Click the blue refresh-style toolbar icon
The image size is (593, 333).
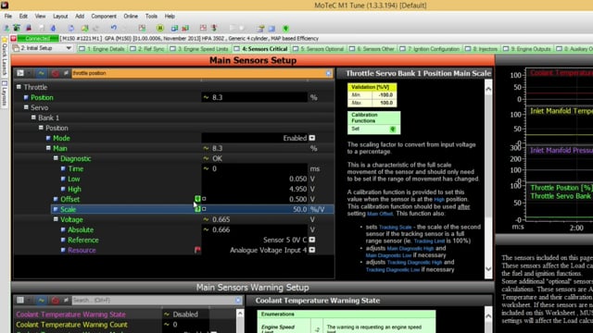71,29
